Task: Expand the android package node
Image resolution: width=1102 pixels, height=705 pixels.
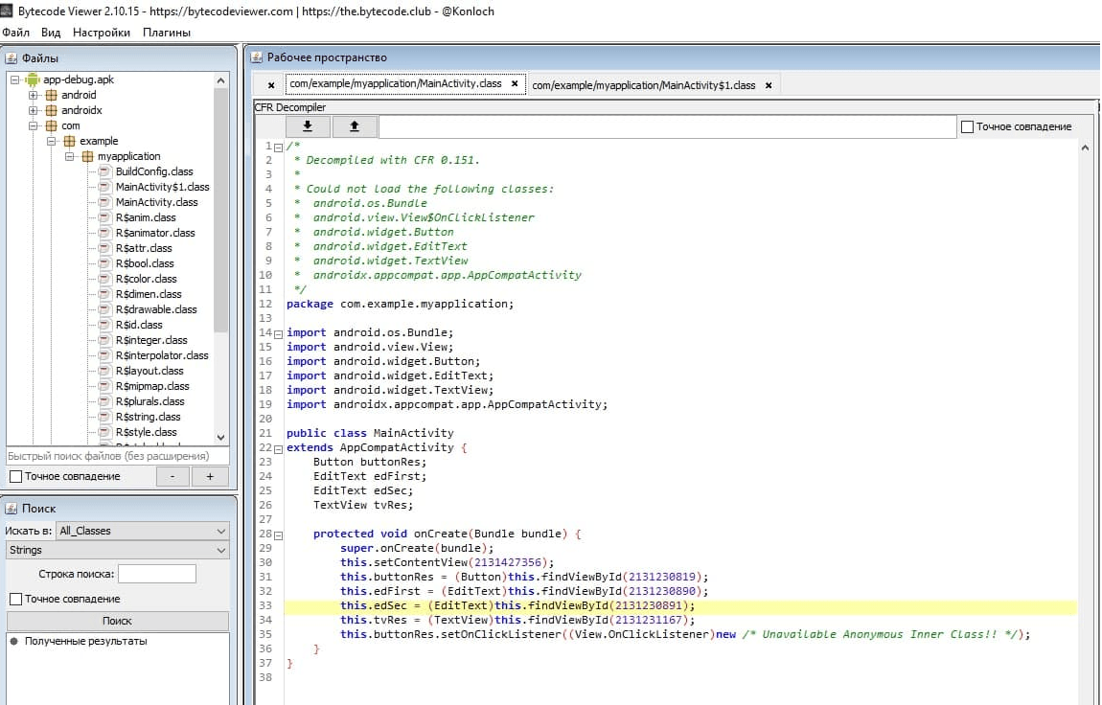Action: [x=33, y=96]
